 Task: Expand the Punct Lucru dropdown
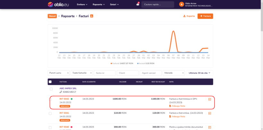[59, 73]
